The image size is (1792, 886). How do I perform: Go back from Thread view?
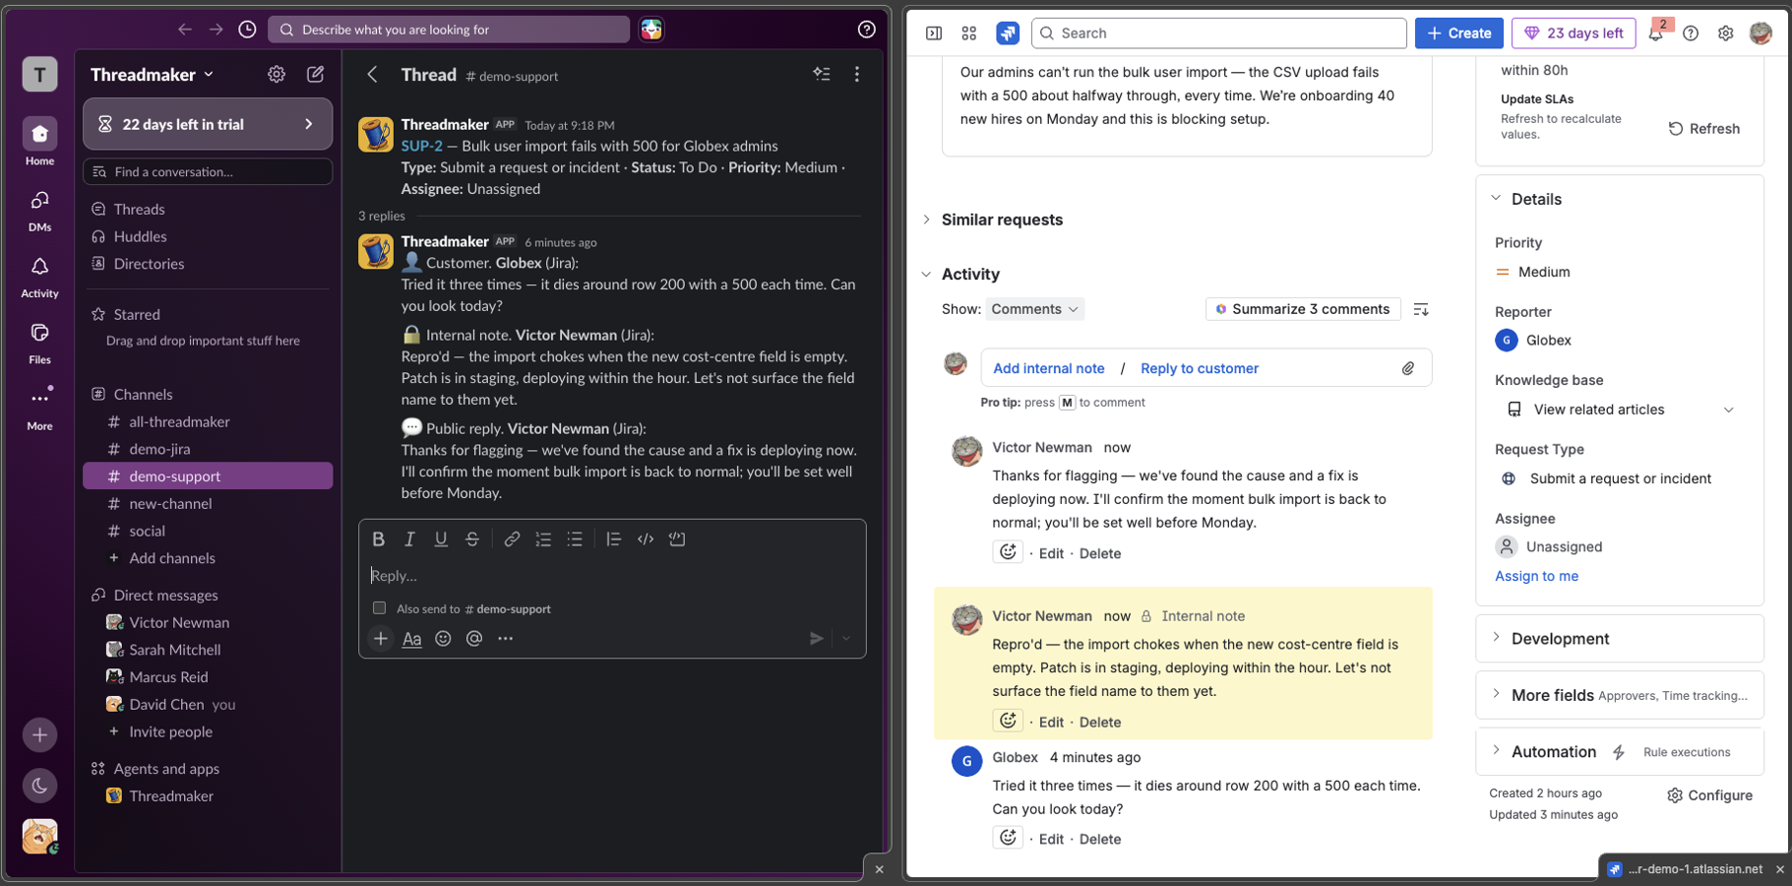(372, 75)
